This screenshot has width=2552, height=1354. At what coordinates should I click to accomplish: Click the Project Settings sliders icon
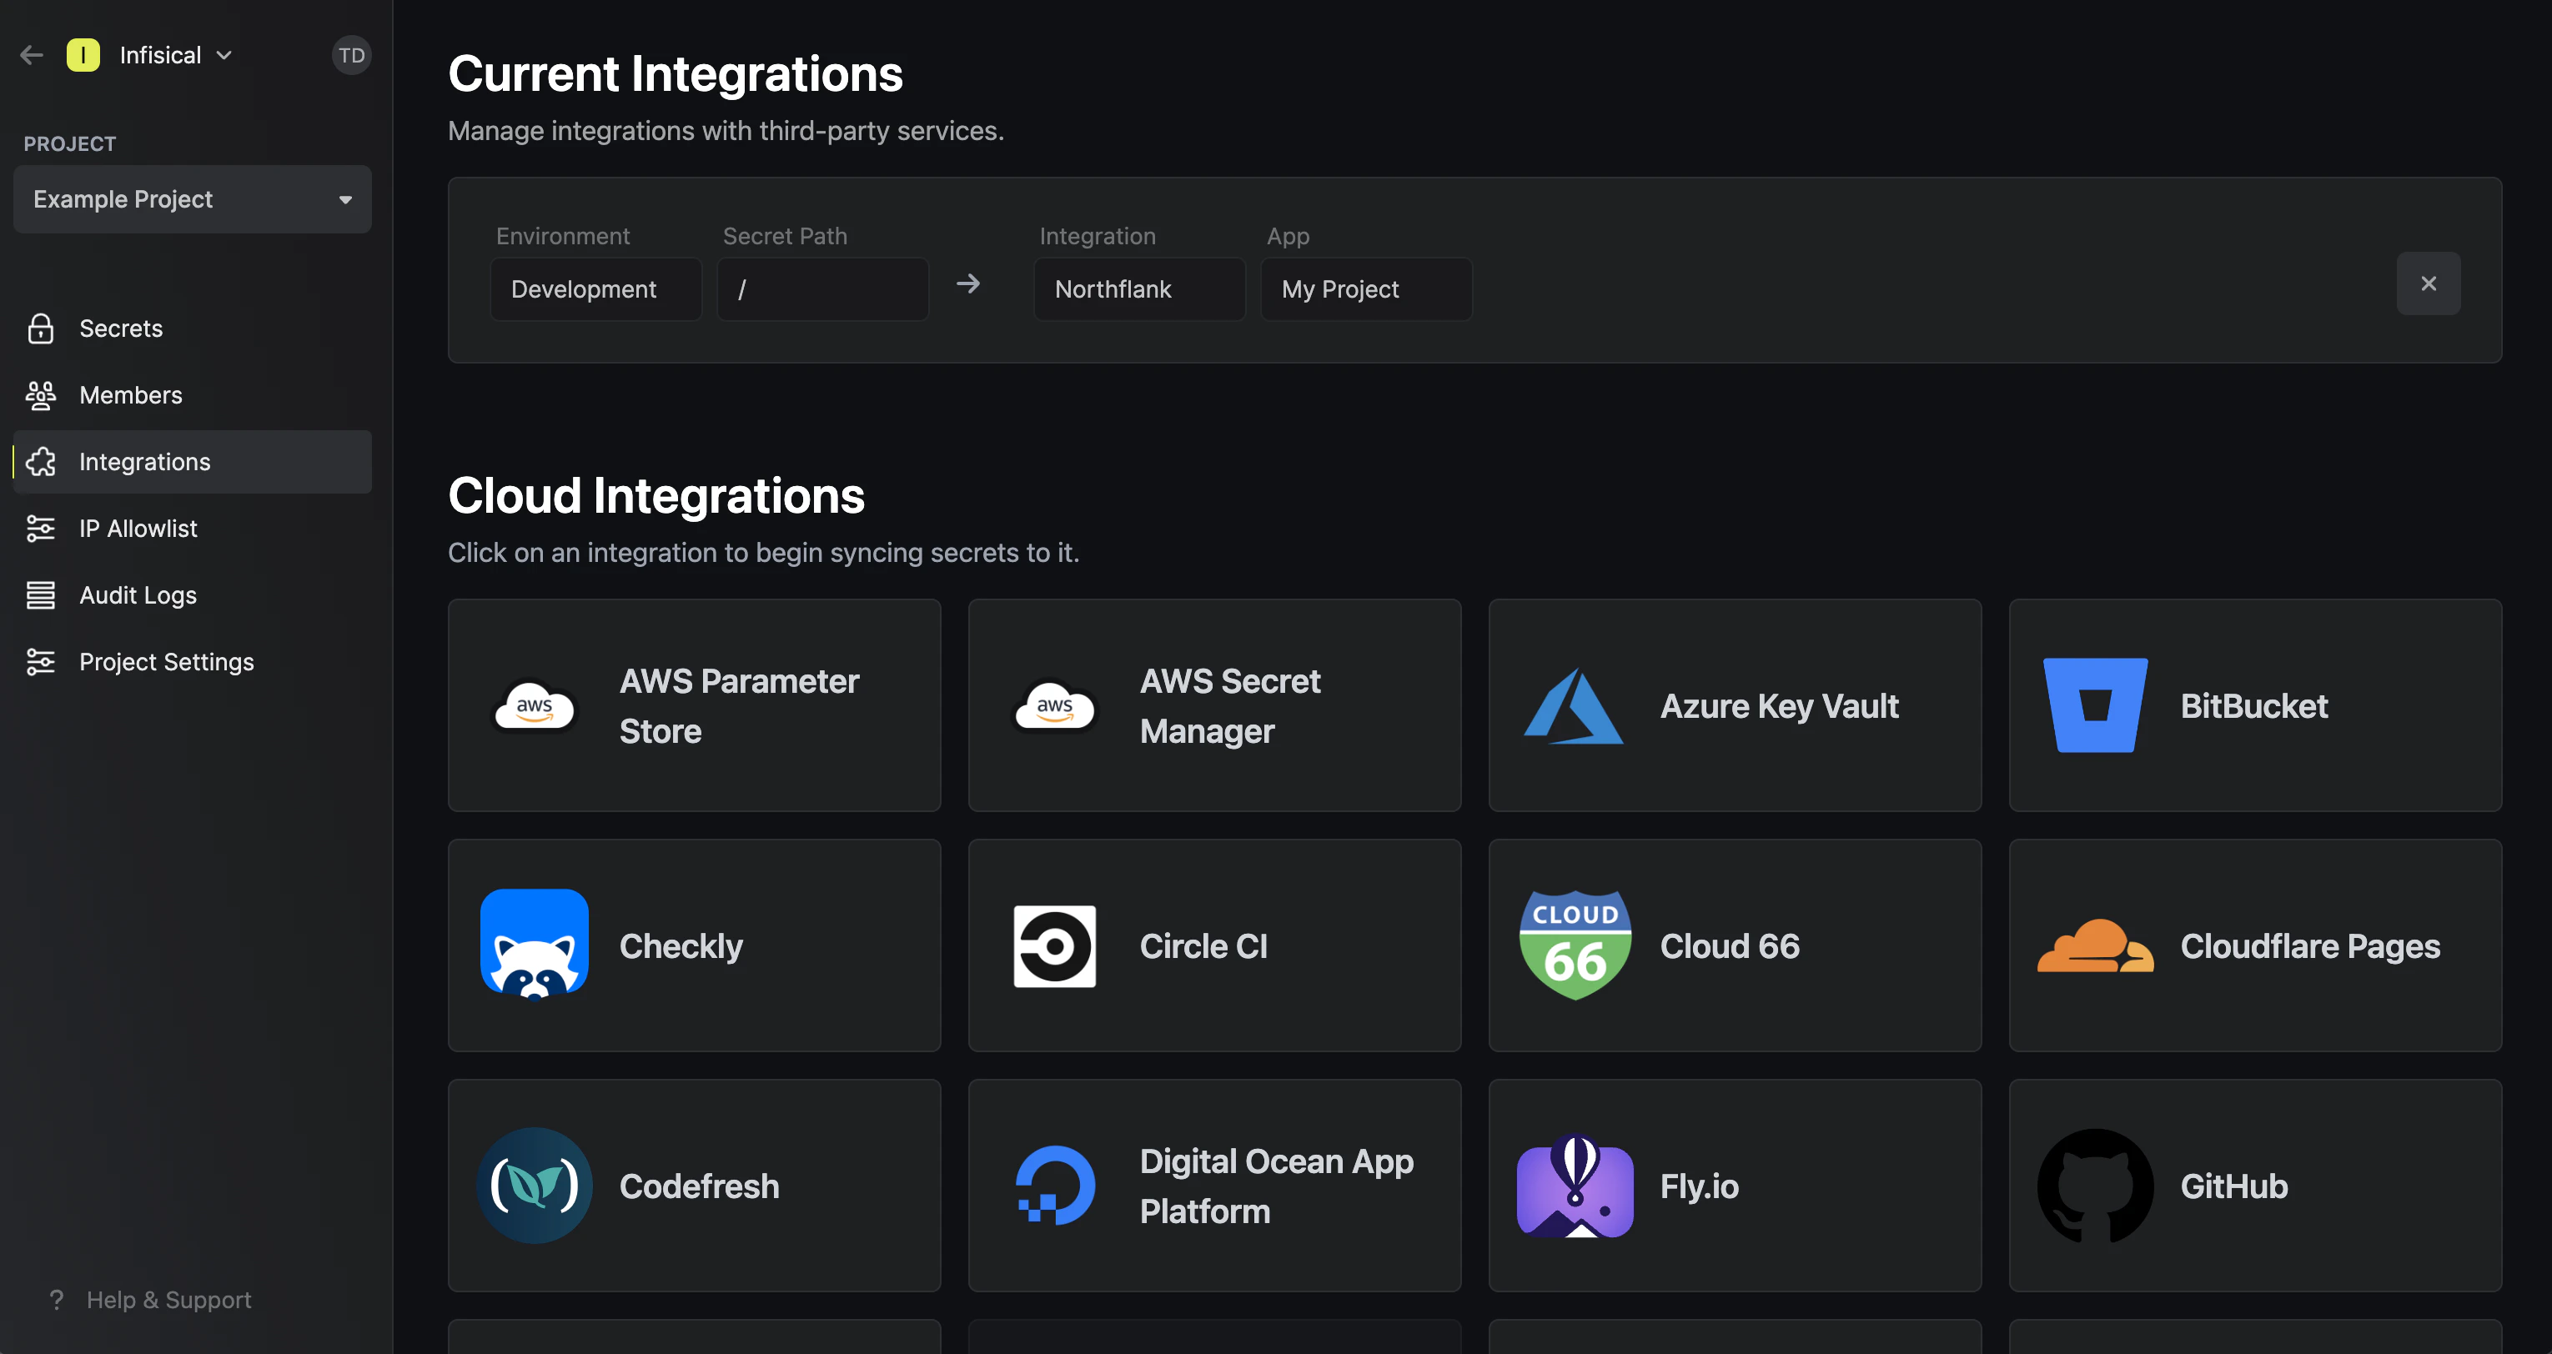click(x=41, y=662)
